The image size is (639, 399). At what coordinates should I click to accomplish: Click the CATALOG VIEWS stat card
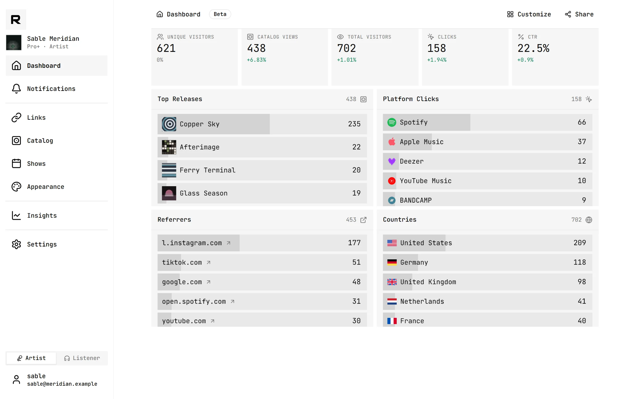pos(285,57)
